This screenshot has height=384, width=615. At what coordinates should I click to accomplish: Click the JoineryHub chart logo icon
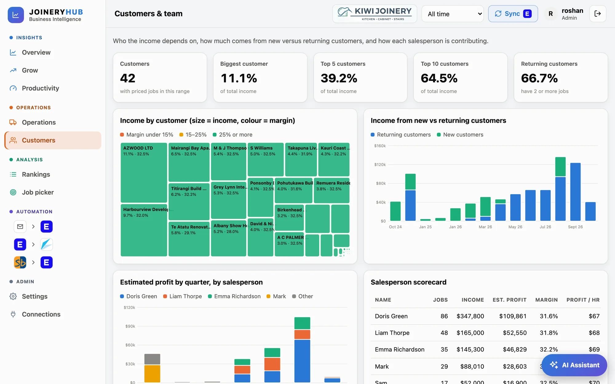click(x=16, y=15)
